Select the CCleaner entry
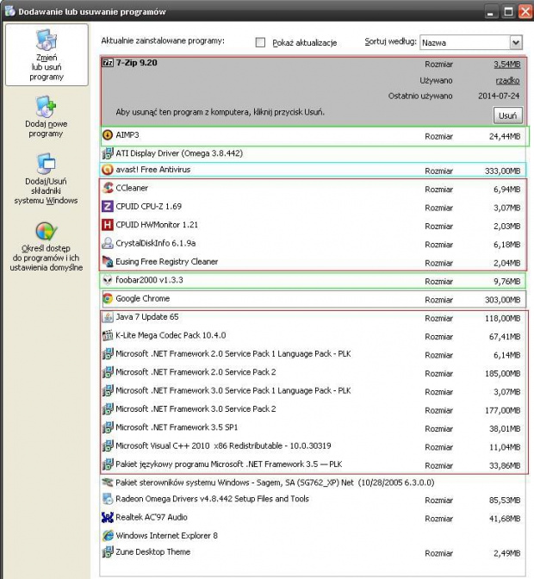534x579 pixels. [x=314, y=189]
